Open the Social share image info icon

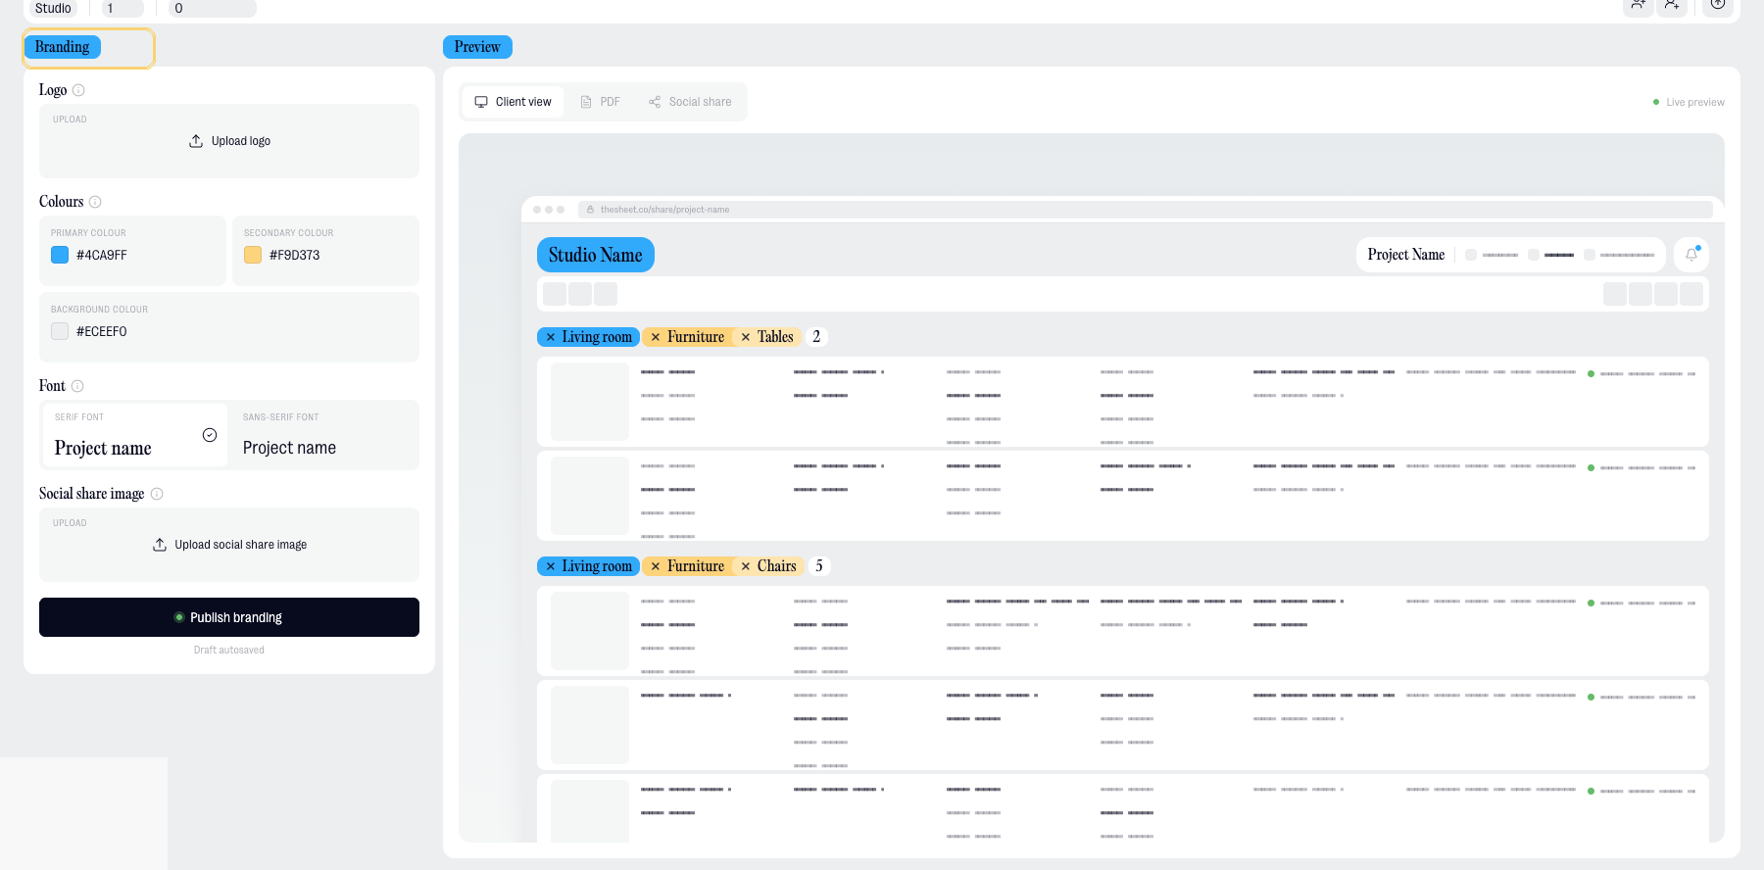tap(157, 494)
